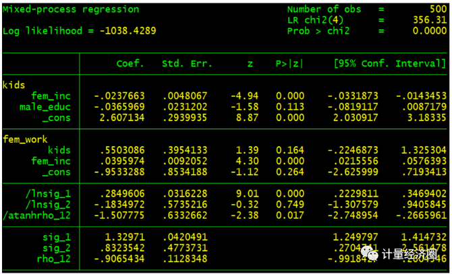Click the 'Coef.' column header
The height and width of the screenshot is (274, 452).
click(x=130, y=63)
